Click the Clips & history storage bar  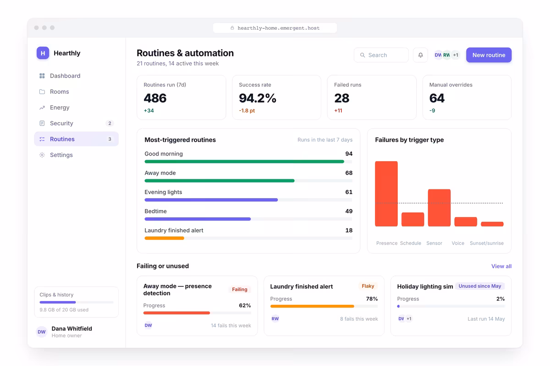click(x=77, y=302)
